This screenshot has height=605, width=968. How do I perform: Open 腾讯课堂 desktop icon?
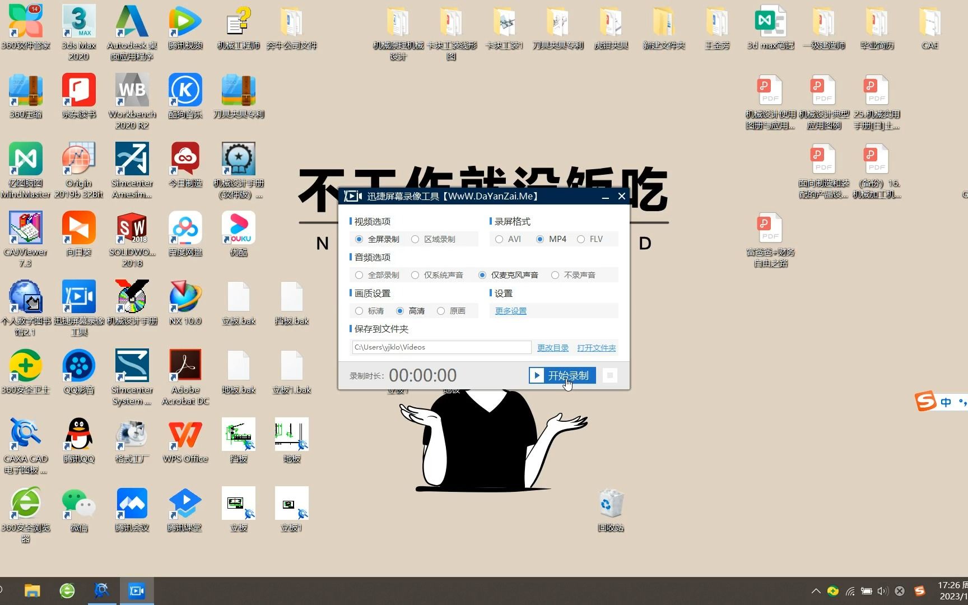(x=185, y=509)
